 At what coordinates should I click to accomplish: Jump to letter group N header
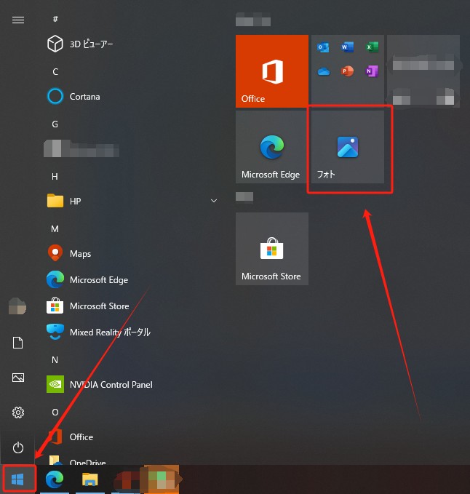[55, 360]
